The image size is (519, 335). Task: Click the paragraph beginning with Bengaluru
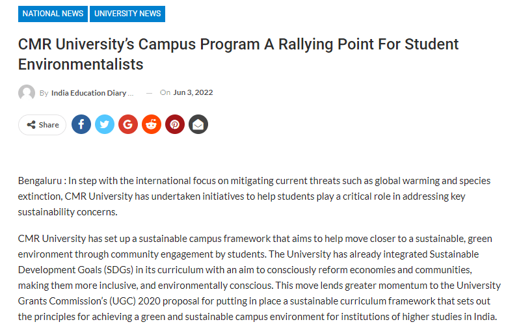point(254,196)
